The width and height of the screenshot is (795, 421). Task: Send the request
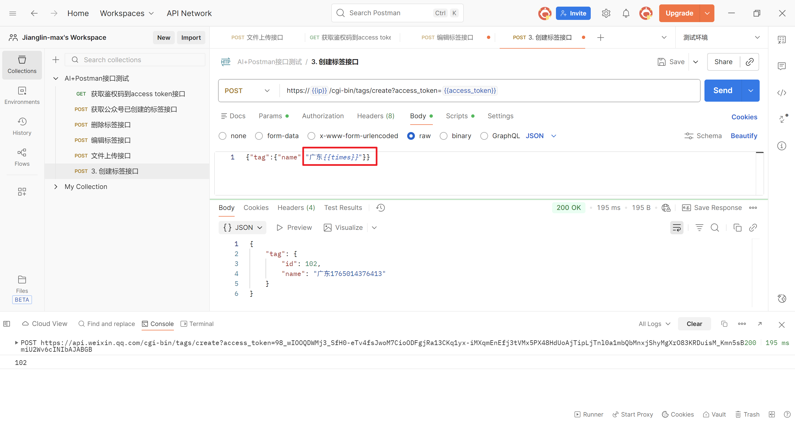tap(722, 91)
